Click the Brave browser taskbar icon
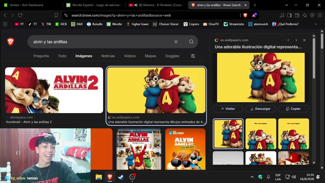The width and height of the screenshot is (325, 183). coord(110,177)
